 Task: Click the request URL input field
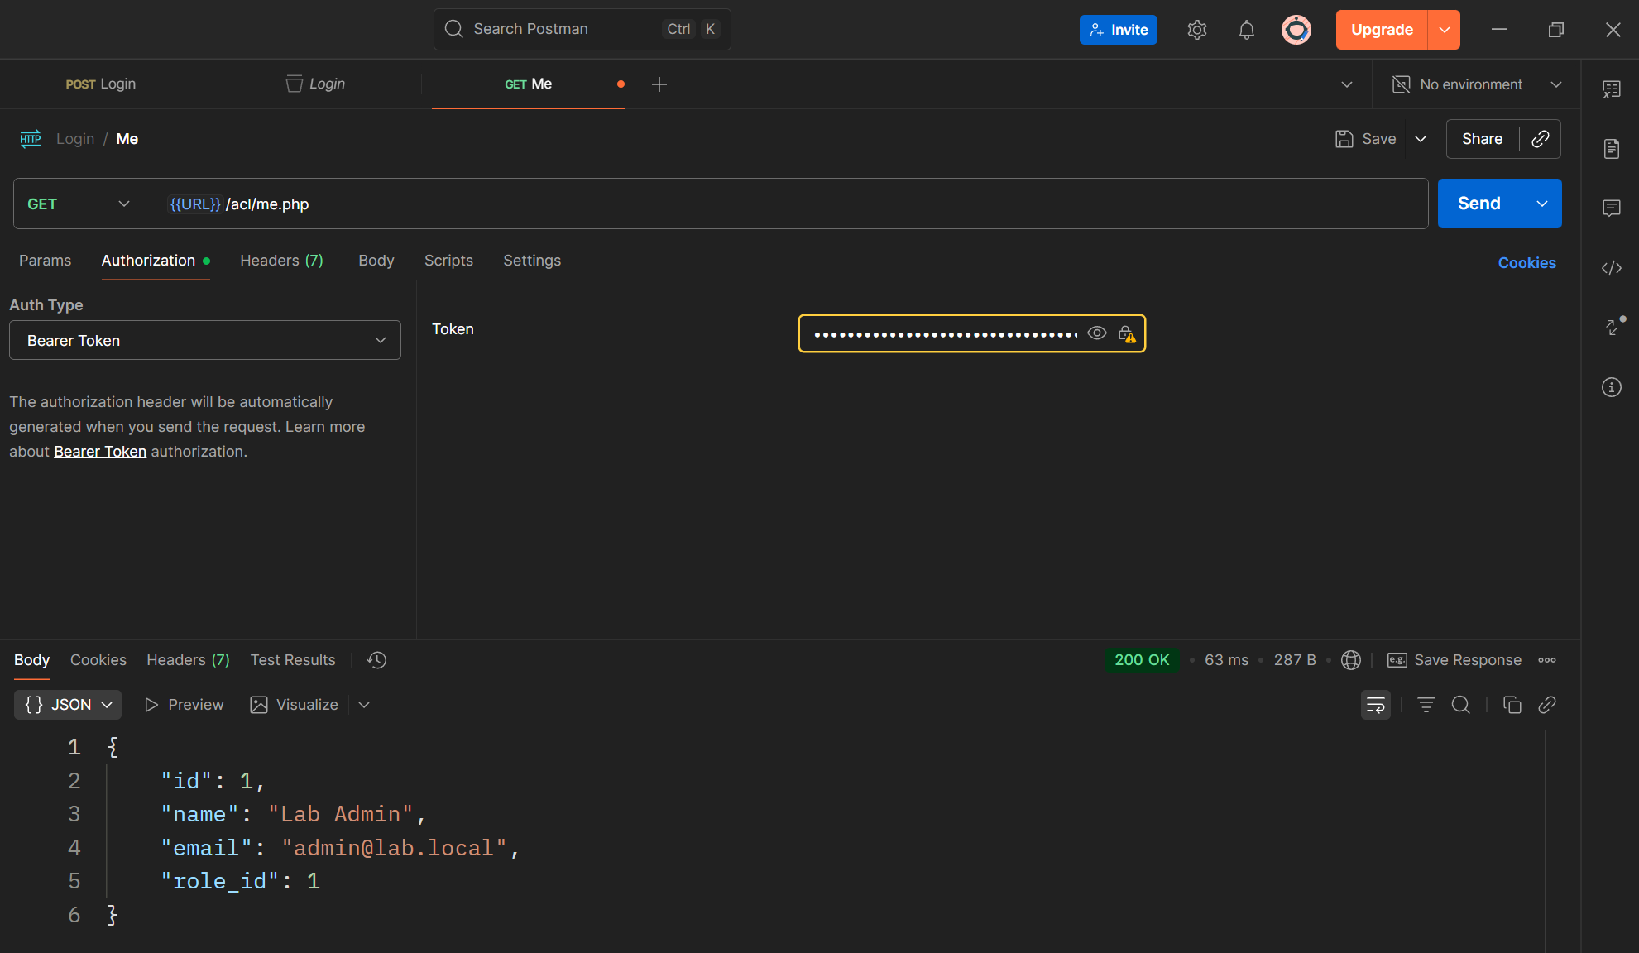[x=786, y=204]
